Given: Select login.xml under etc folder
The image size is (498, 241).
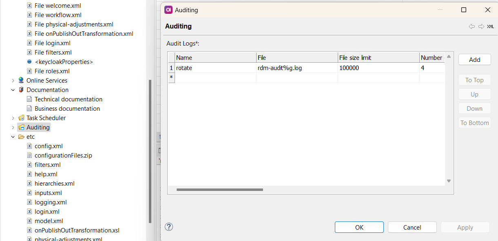Looking at the screenshot, I should [x=47, y=211].
